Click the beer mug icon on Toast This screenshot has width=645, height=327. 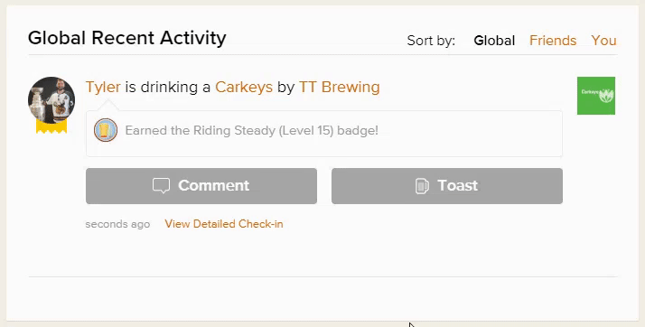click(x=422, y=186)
